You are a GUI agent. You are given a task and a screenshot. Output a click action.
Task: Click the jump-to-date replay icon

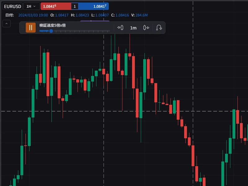[x=159, y=28]
